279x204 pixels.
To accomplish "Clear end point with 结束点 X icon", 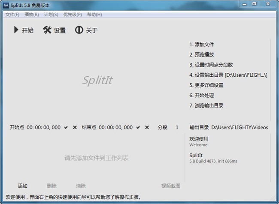I will (x=147, y=127).
